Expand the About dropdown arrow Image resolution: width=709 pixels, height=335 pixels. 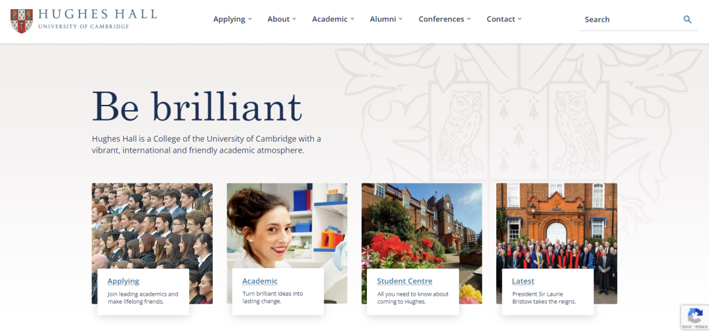pos(294,20)
